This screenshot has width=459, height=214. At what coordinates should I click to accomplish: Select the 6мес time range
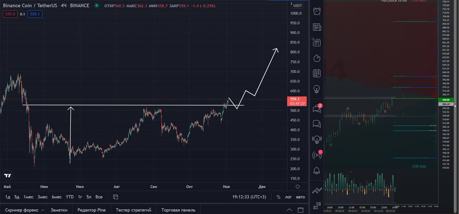click(57, 197)
